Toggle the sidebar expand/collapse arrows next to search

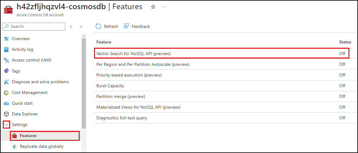[x=71, y=26]
